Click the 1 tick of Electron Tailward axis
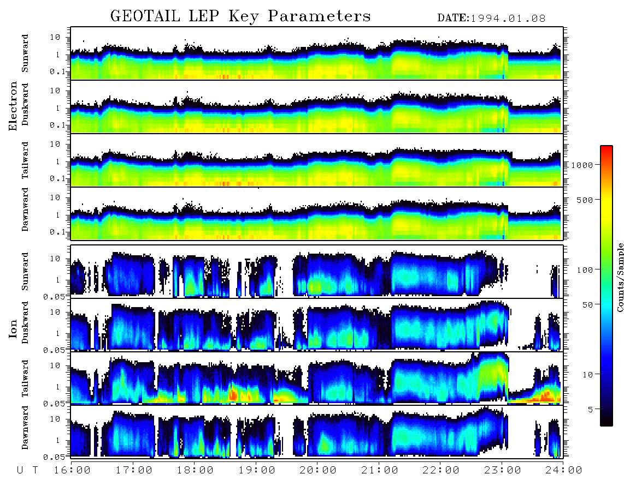Image resolution: width=624 pixels, height=480 pixels. [58, 161]
